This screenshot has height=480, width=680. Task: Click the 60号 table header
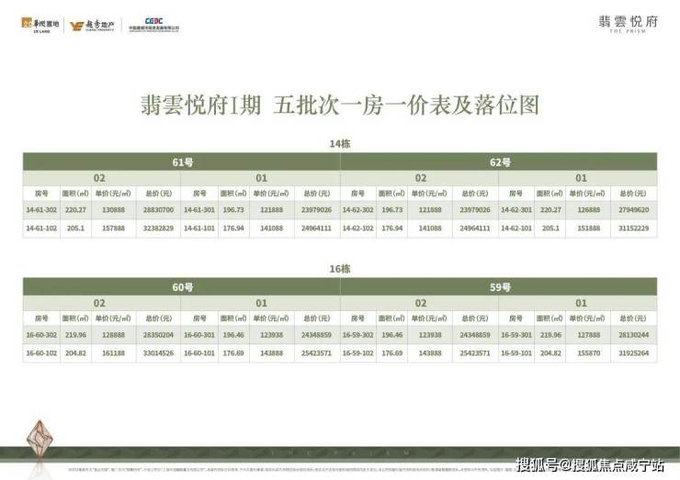click(182, 287)
